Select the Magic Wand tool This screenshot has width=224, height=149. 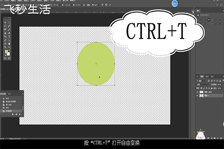[x=9, y=26]
